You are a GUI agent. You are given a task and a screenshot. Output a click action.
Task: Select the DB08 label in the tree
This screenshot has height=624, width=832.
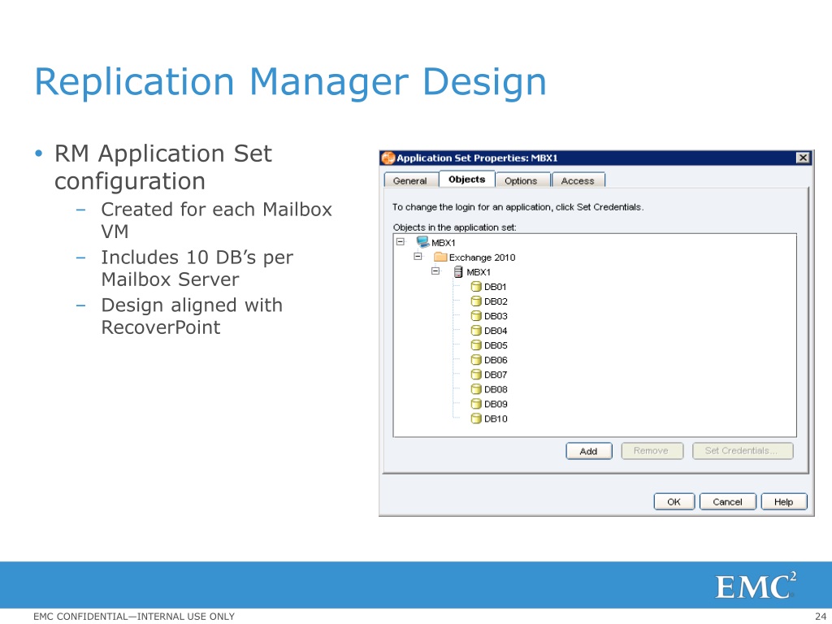click(496, 389)
